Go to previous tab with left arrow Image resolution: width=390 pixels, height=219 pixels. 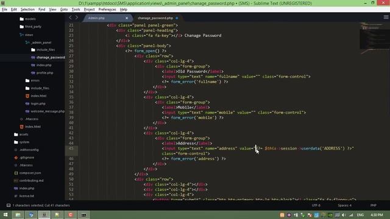click(71, 18)
